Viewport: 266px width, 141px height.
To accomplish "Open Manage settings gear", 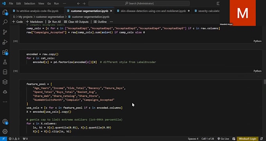I will [5, 131].
